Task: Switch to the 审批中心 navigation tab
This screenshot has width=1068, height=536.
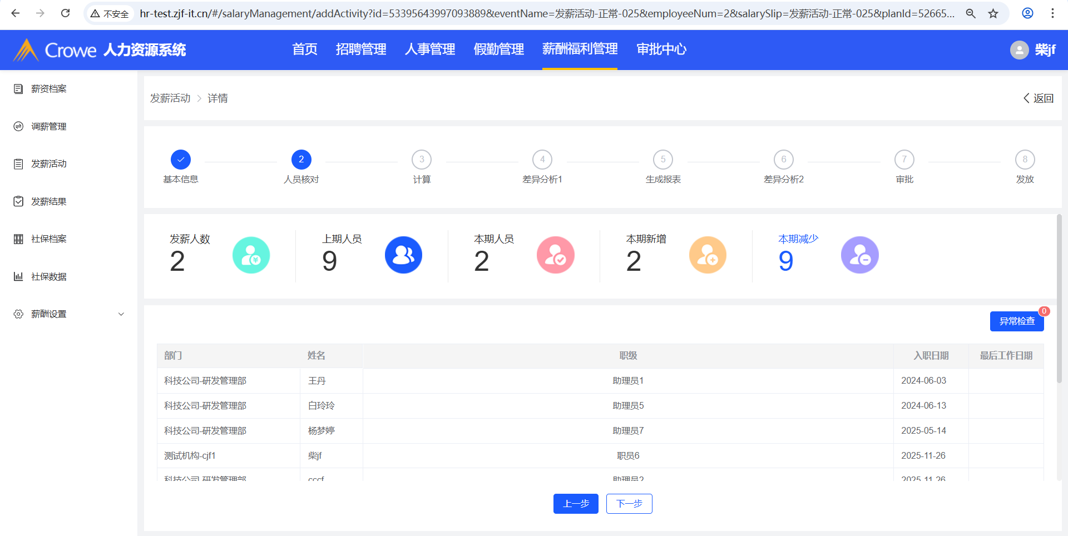Action: [661, 49]
